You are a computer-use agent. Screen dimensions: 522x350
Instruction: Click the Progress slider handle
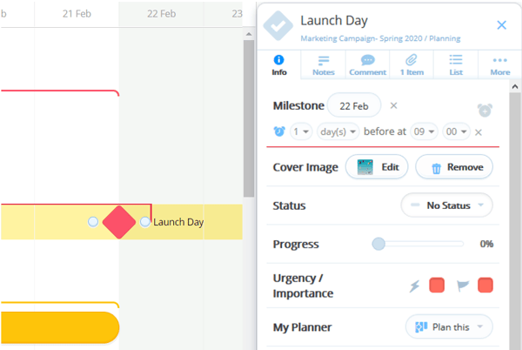coord(378,244)
